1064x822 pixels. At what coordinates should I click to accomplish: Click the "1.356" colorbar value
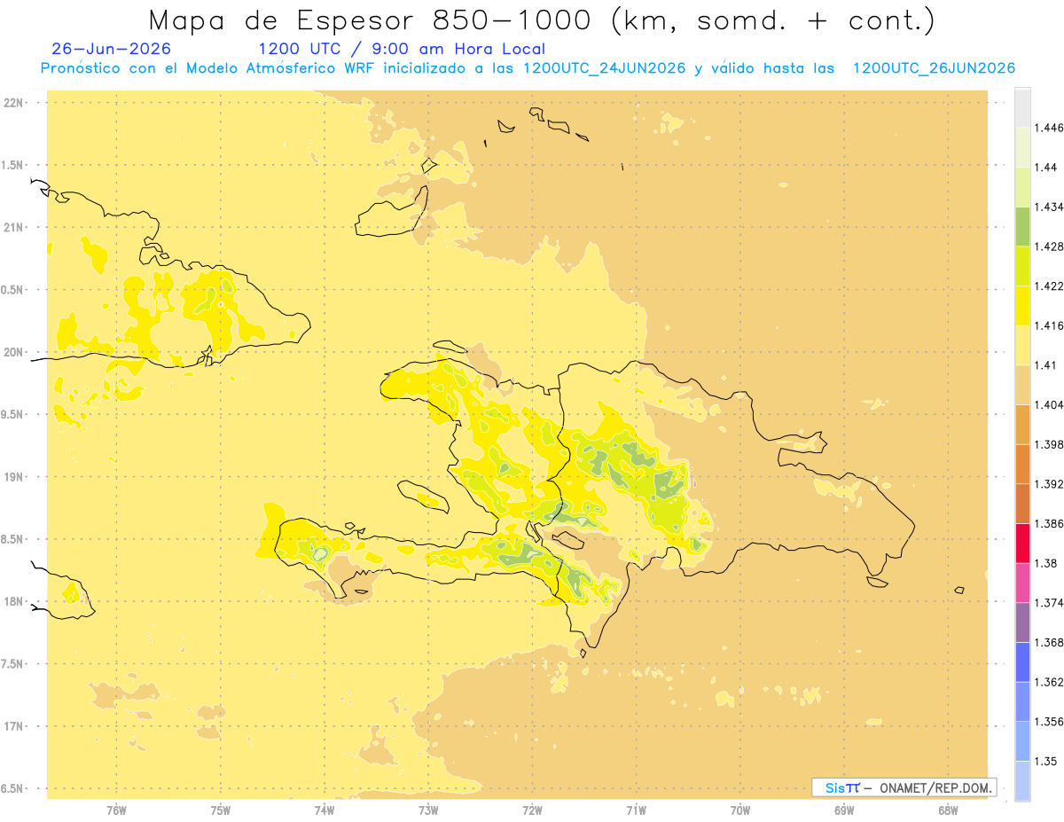(1049, 722)
